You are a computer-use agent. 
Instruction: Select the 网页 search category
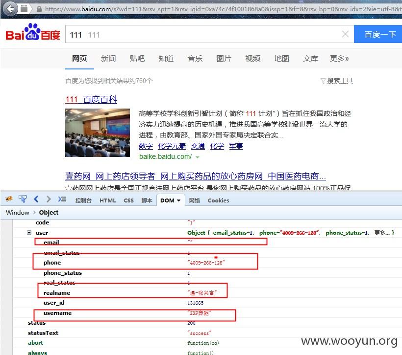(79, 59)
